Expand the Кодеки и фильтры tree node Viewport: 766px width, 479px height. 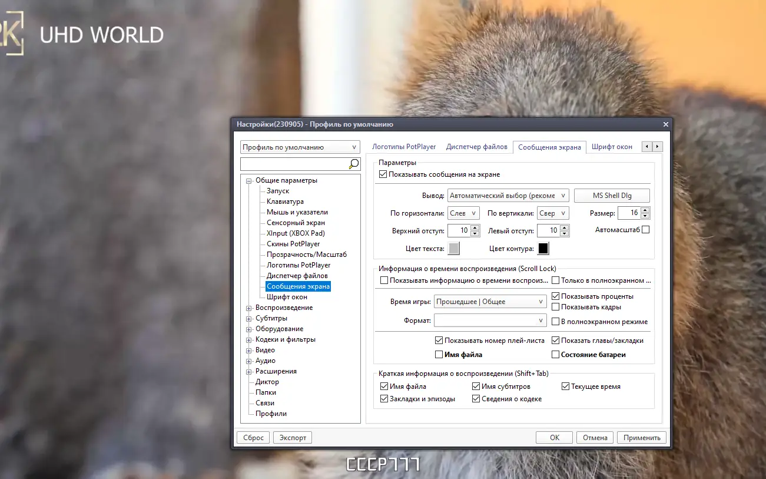click(249, 339)
